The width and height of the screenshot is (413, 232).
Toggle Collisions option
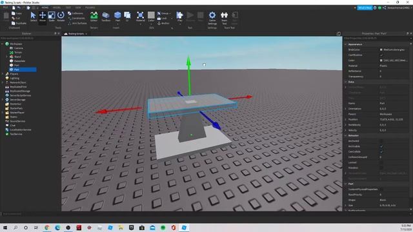point(76,13)
